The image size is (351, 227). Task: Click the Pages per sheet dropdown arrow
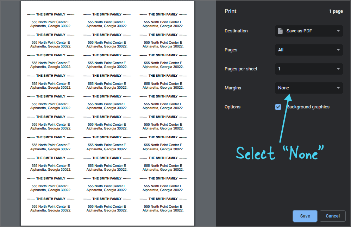click(338, 69)
